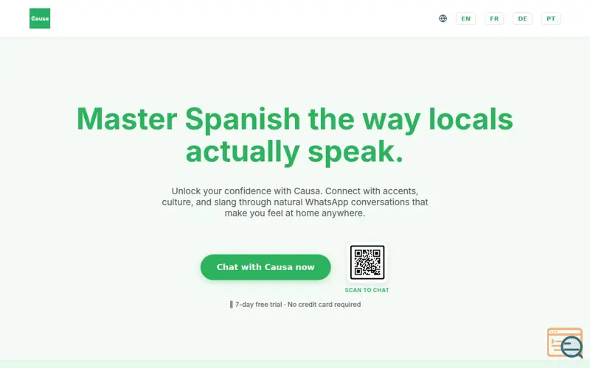Switch language to EN
The height and width of the screenshot is (368, 590).
[466, 19]
